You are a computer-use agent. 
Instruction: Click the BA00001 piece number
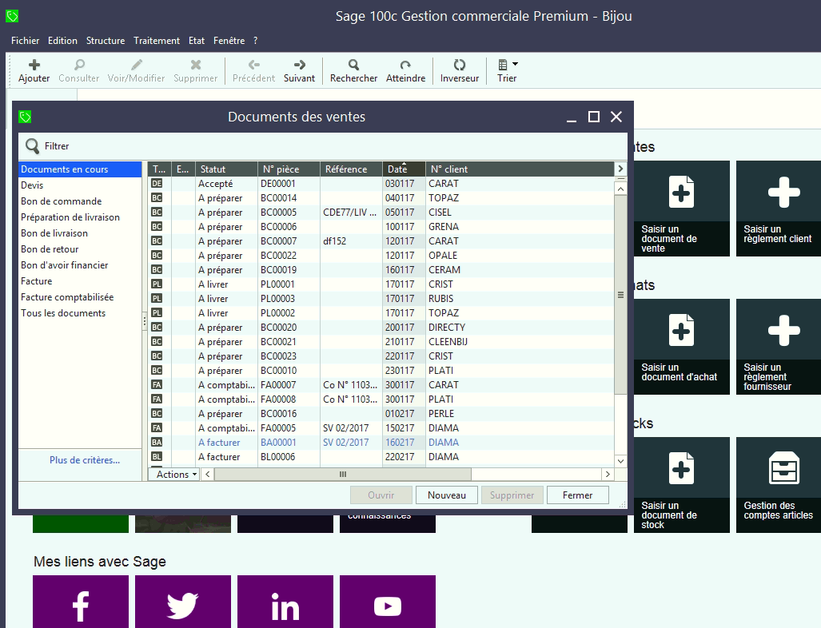pyautogui.click(x=278, y=443)
